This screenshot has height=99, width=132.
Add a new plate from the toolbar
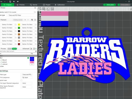point(44,9)
